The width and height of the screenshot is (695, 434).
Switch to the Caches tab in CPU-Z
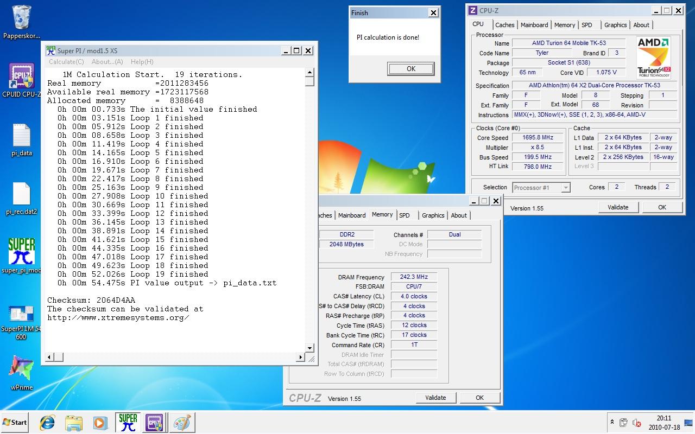[504, 25]
